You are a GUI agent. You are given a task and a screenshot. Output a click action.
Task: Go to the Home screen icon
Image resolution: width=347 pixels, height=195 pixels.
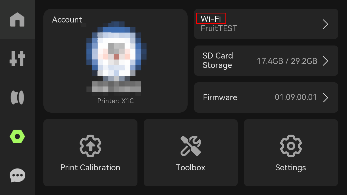coord(17,19)
